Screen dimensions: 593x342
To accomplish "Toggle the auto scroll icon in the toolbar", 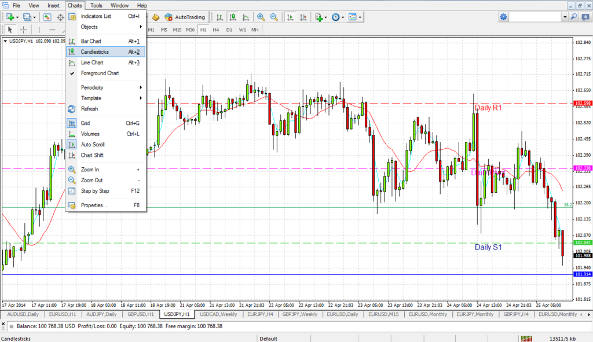I will [291, 17].
